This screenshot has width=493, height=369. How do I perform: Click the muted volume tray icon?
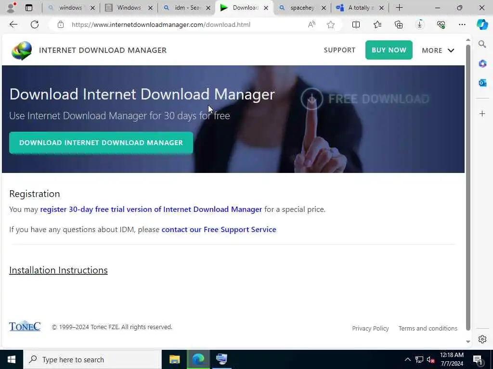click(x=430, y=359)
